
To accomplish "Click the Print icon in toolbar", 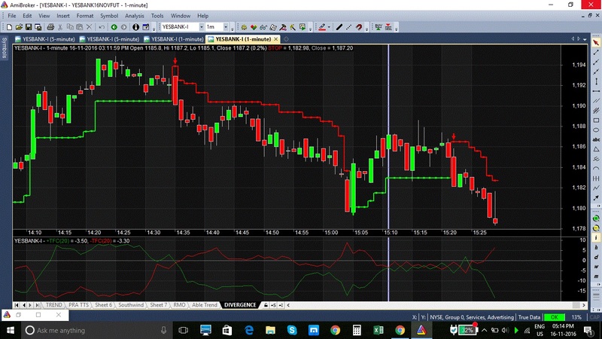I will tap(50, 27).
